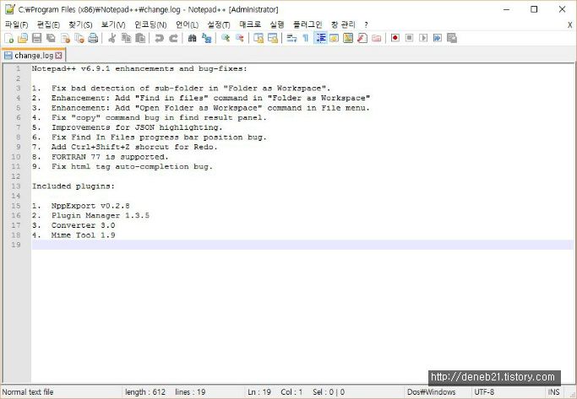Click the Stop recording macro icon
577x399 pixels.
pos(409,38)
